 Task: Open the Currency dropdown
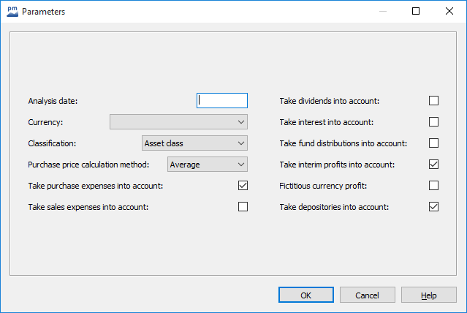tap(178, 122)
